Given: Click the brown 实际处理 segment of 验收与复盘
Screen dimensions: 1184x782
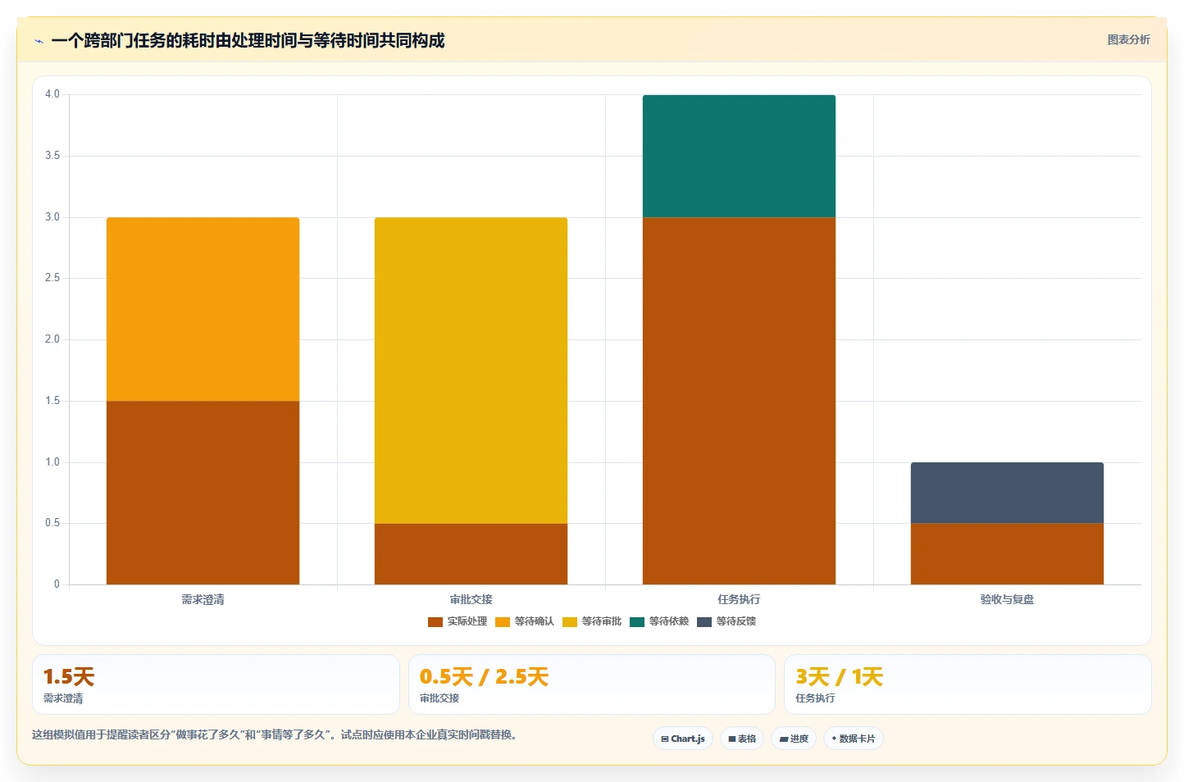Looking at the screenshot, I should point(1007,554).
